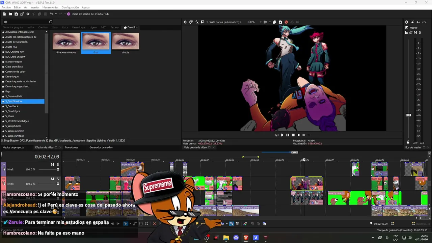Open more preview transport options (…)
Viewport: 432px width, 243px height.
308,135
